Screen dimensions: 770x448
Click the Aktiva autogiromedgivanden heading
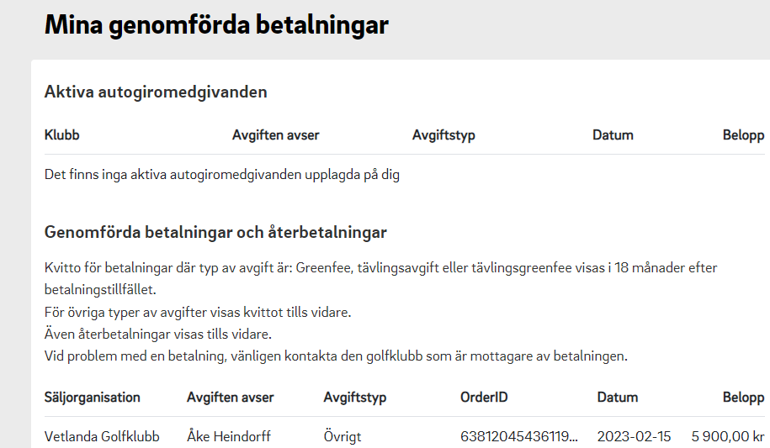click(156, 92)
